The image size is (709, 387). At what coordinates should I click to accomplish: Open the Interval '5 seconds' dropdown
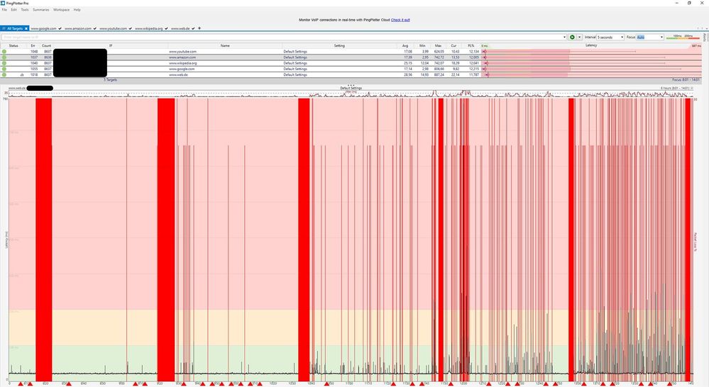click(x=610, y=37)
